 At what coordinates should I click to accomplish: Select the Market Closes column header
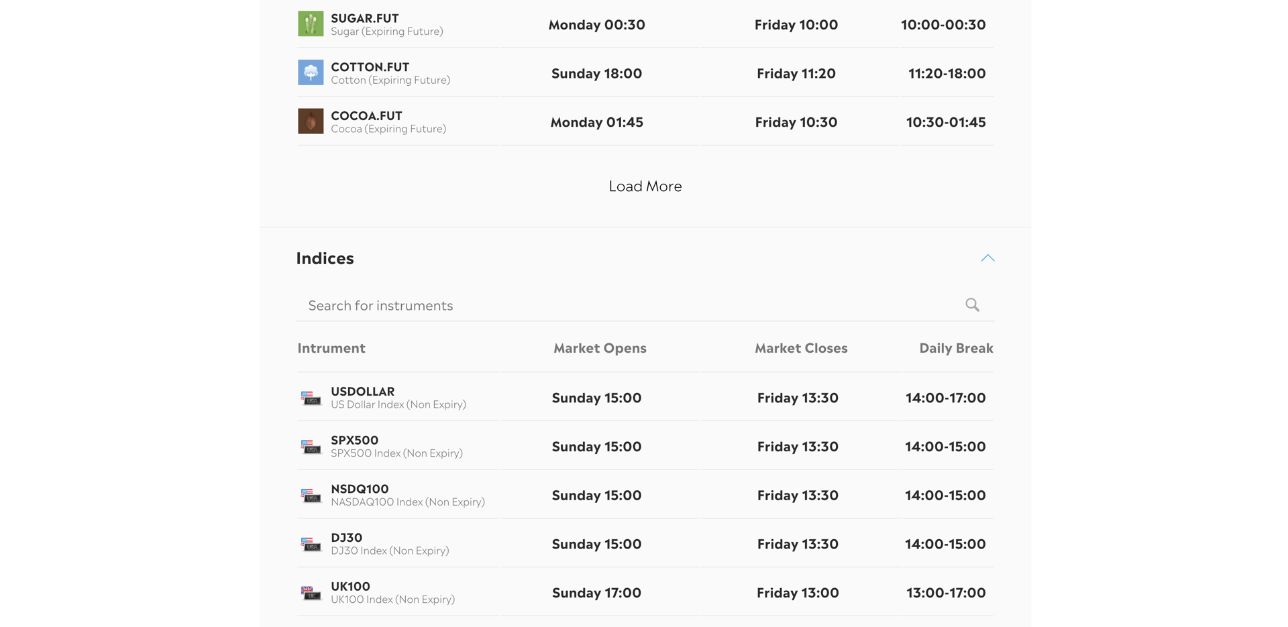[x=801, y=348]
